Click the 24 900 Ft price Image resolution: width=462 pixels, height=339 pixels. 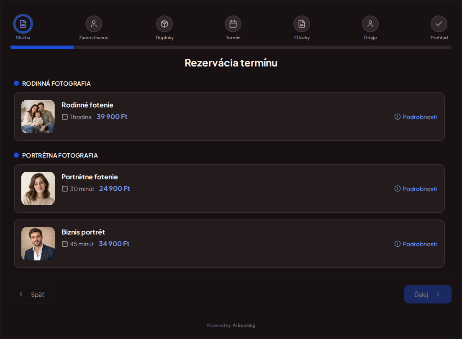114,189
